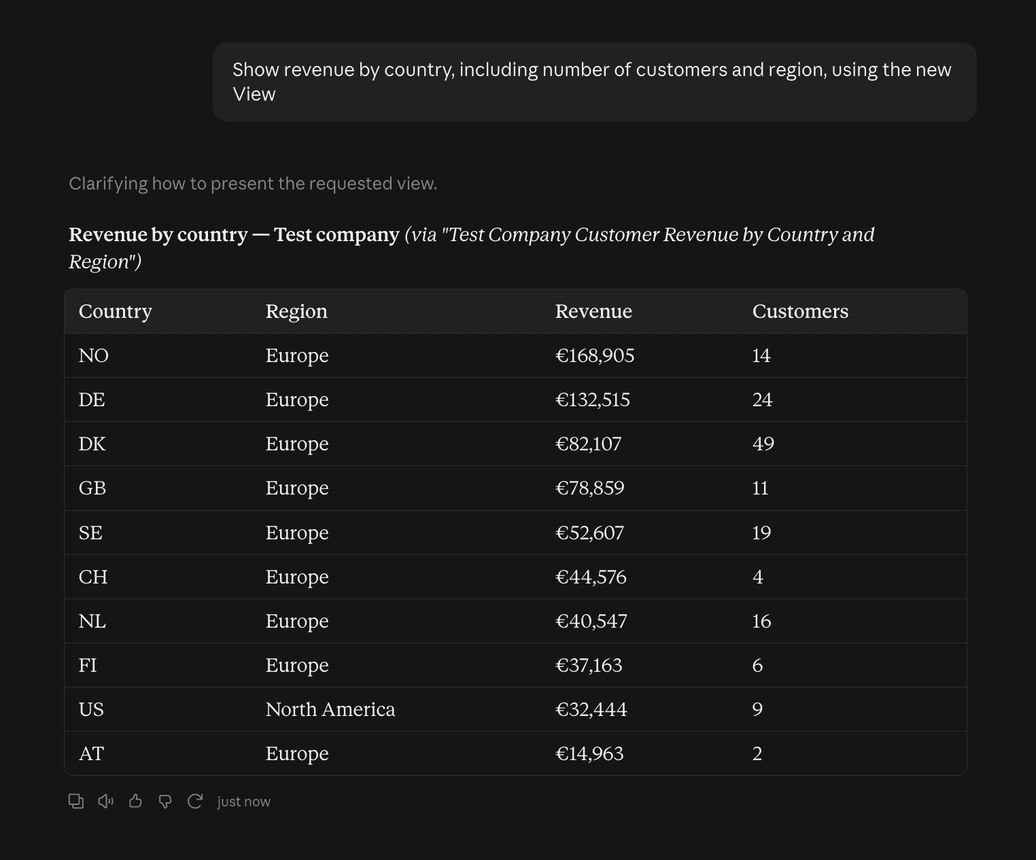Image resolution: width=1036 pixels, height=860 pixels.
Task: Click the €14,963 revenue value
Action: 589,753
